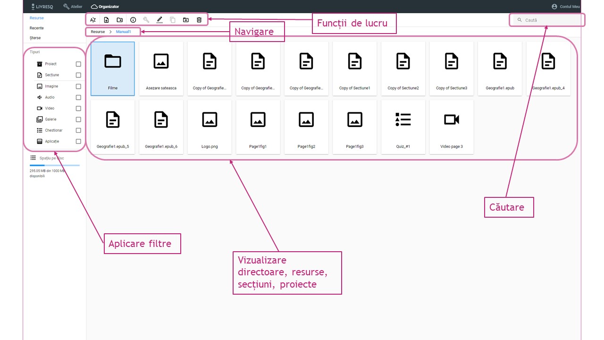This screenshot has height=340, width=604.
Task: Click the move to folder icon
Action: point(185,20)
